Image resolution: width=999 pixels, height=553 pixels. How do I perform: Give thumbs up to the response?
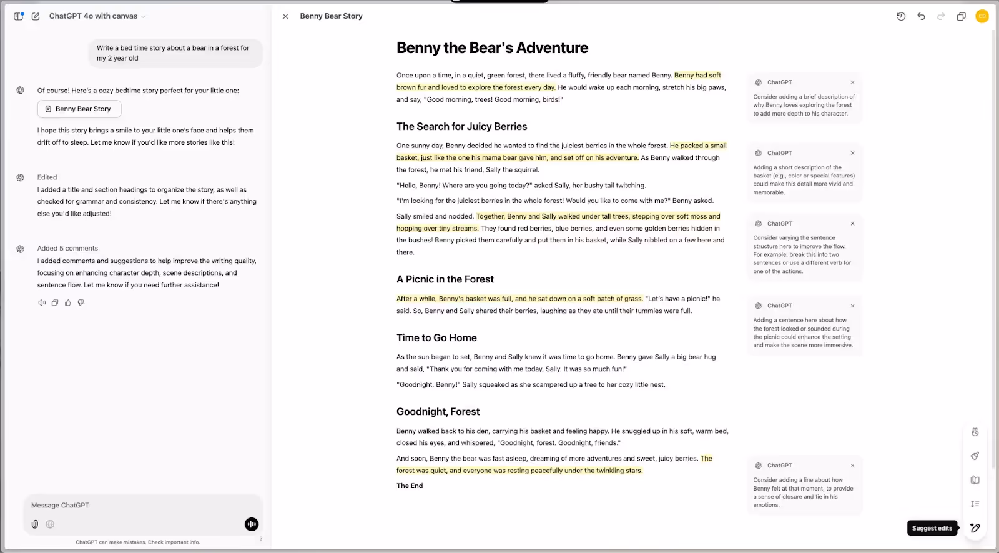[68, 302]
